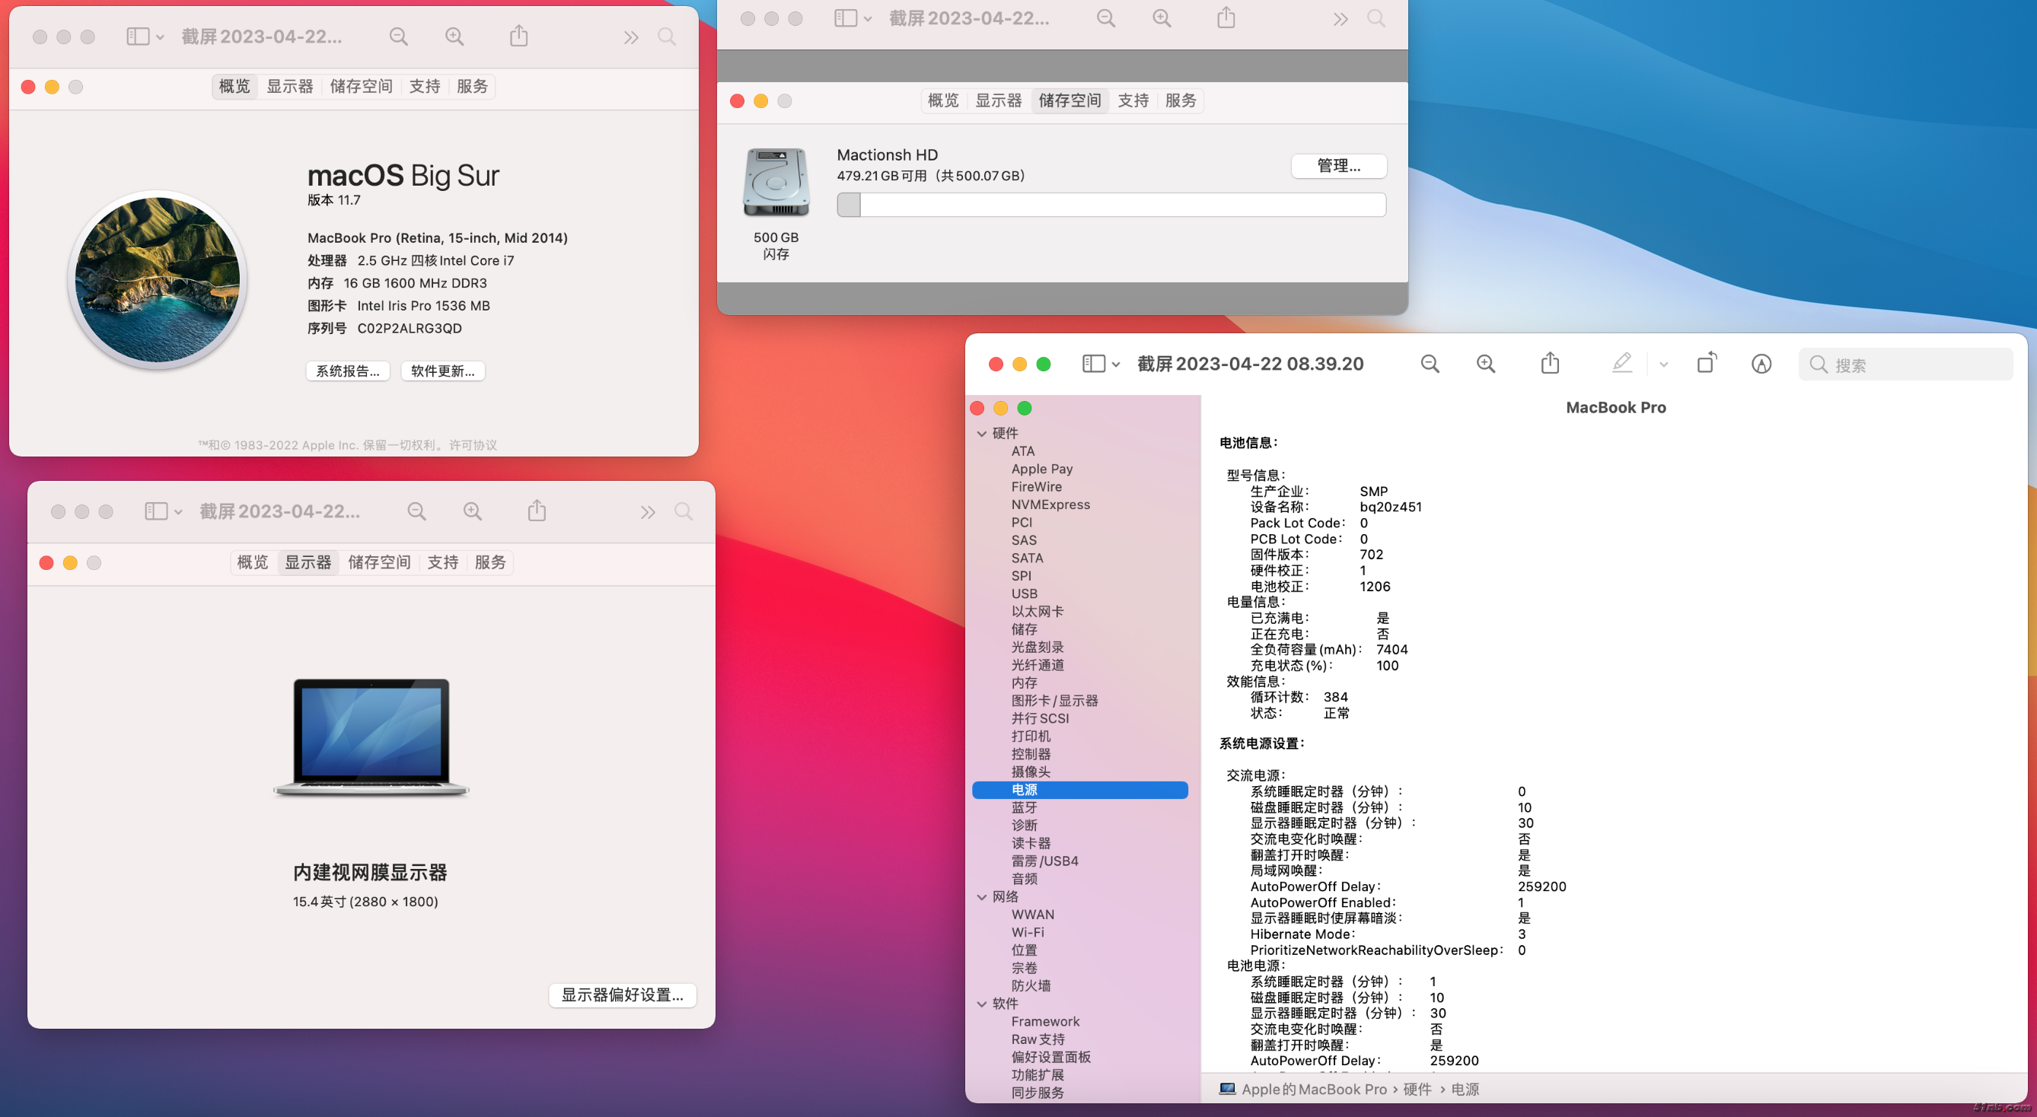Zoom out in the 08.39.20 Preview window
Screen dimensions: 2037x1117
(1430, 364)
